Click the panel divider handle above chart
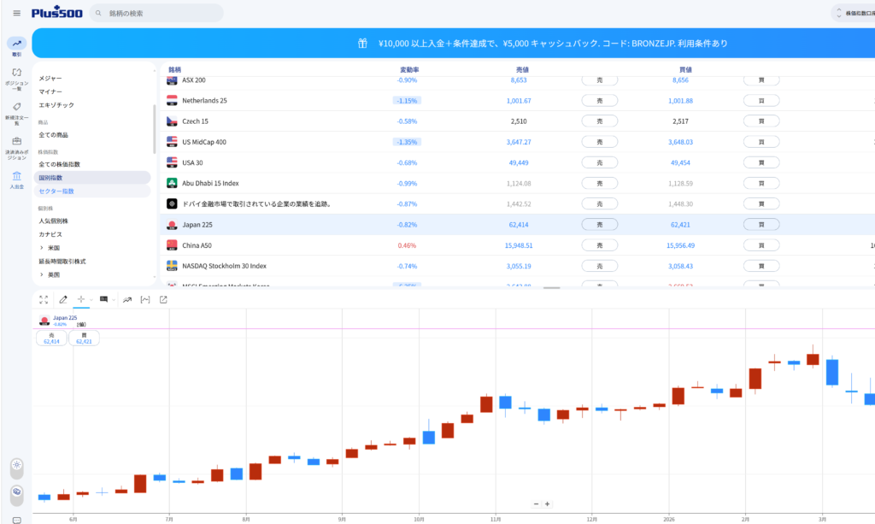 (551, 288)
